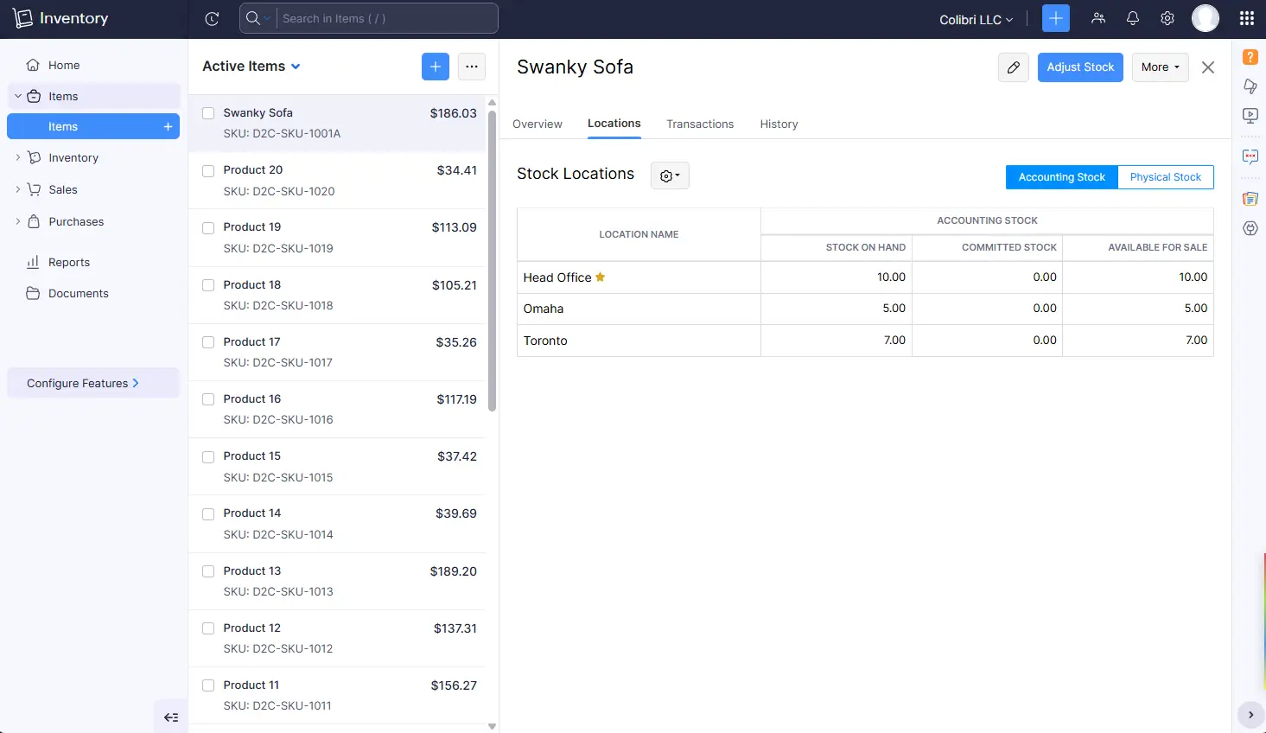Switch to the Transactions tab
The image size is (1266, 733).
(x=700, y=124)
